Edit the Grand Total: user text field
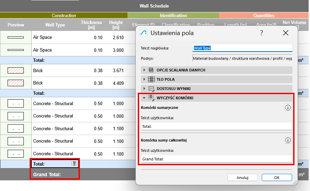This screenshot has height=191, width=310. [217, 159]
